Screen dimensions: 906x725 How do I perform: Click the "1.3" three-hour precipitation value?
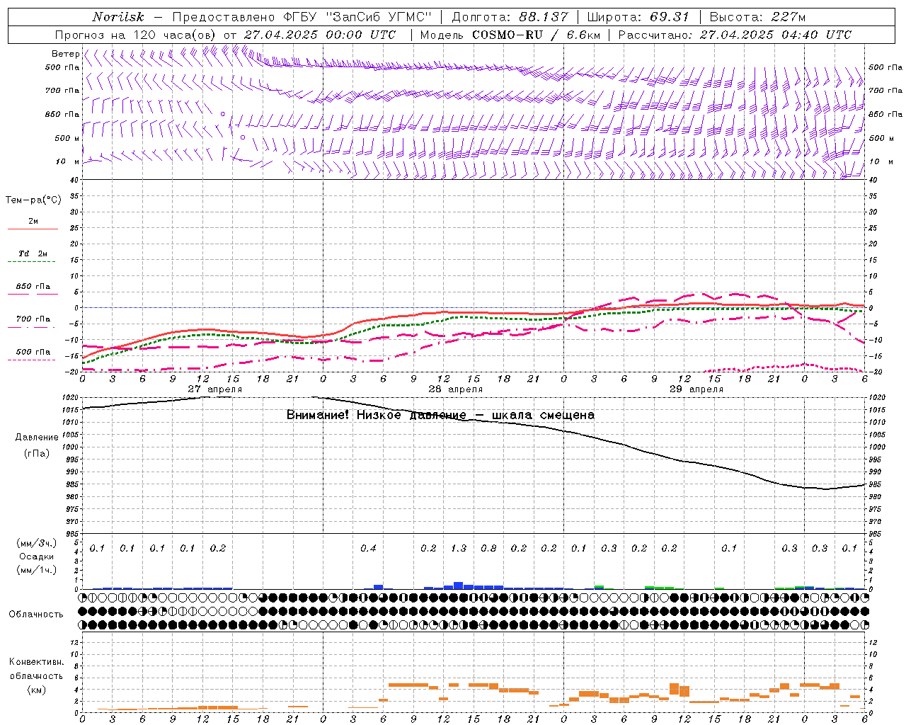coord(459,548)
